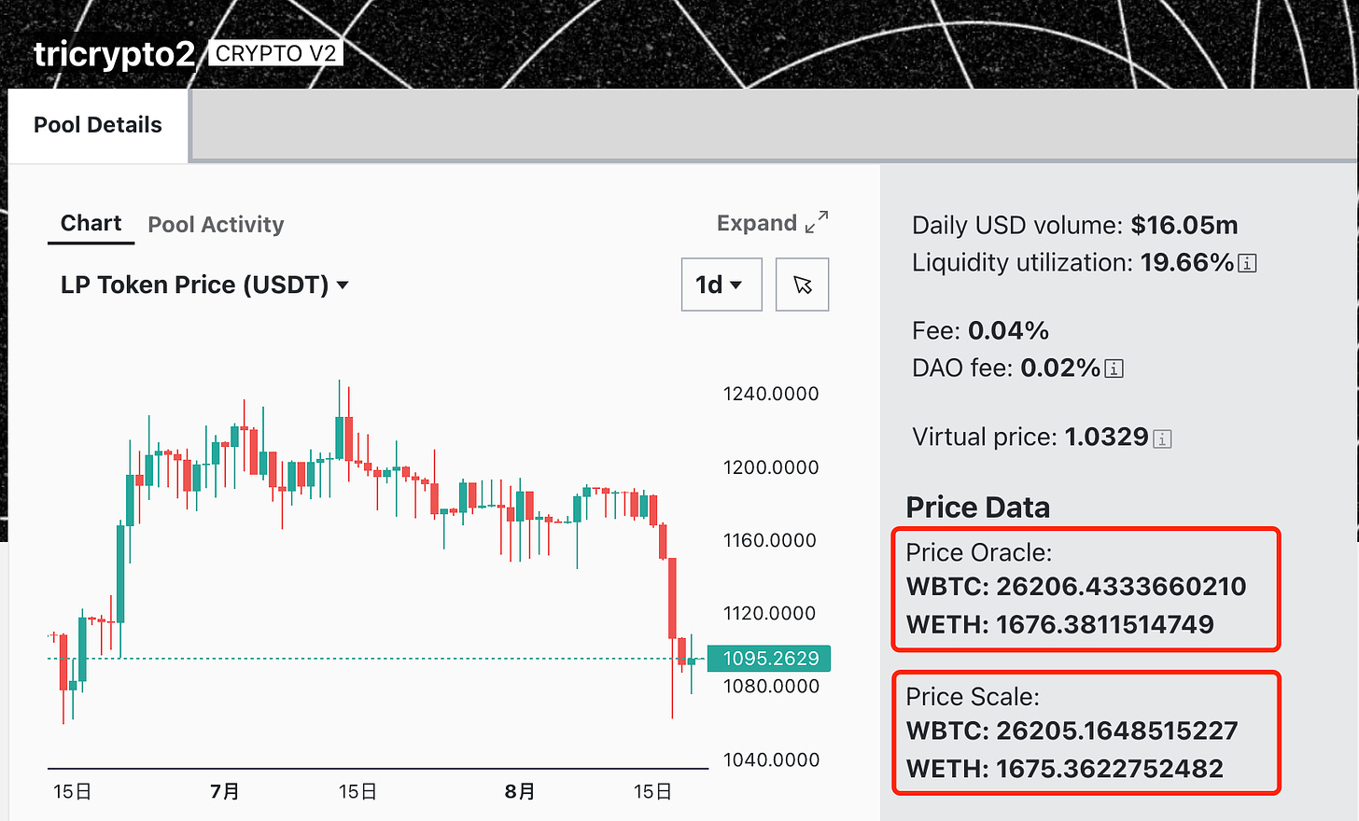Click the Price Oracle WBTC value

click(1120, 587)
